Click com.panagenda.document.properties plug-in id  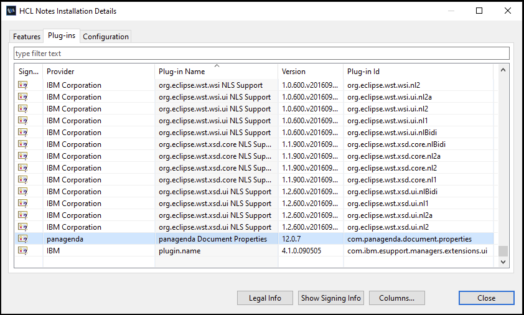(409, 239)
